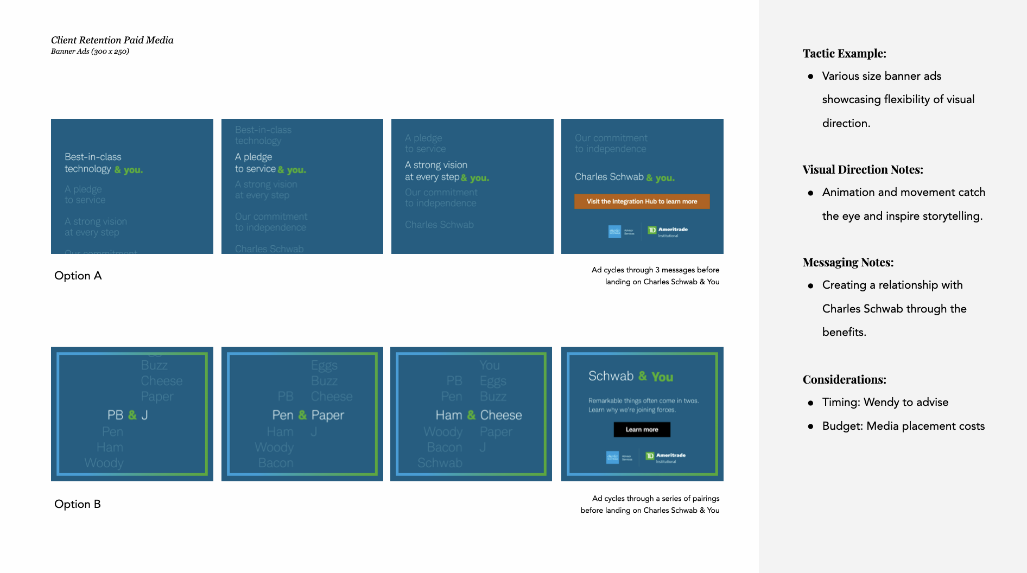Click the 'Schwab & You' headline text
This screenshot has height=573, width=1027.
tap(631, 377)
